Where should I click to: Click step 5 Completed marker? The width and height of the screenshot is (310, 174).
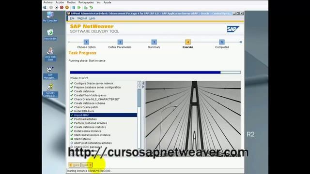[x=222, y=42]
